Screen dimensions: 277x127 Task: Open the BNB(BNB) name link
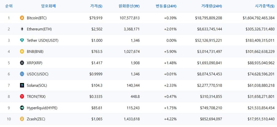(x=35, y=52)
